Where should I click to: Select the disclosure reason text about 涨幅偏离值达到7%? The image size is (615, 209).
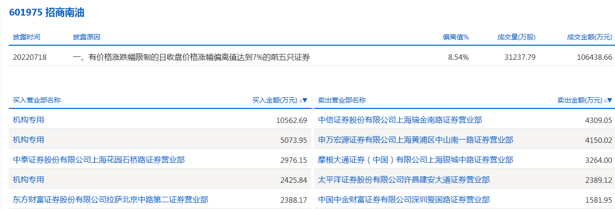[x=191, y=57]
